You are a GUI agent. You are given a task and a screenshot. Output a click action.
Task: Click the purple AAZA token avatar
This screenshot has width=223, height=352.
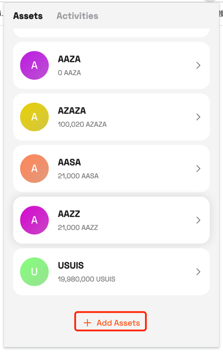pyautogui.click(x=34, y=65)
